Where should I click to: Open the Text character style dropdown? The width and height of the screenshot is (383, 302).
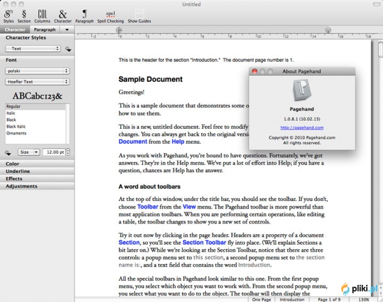click(33, 49)
